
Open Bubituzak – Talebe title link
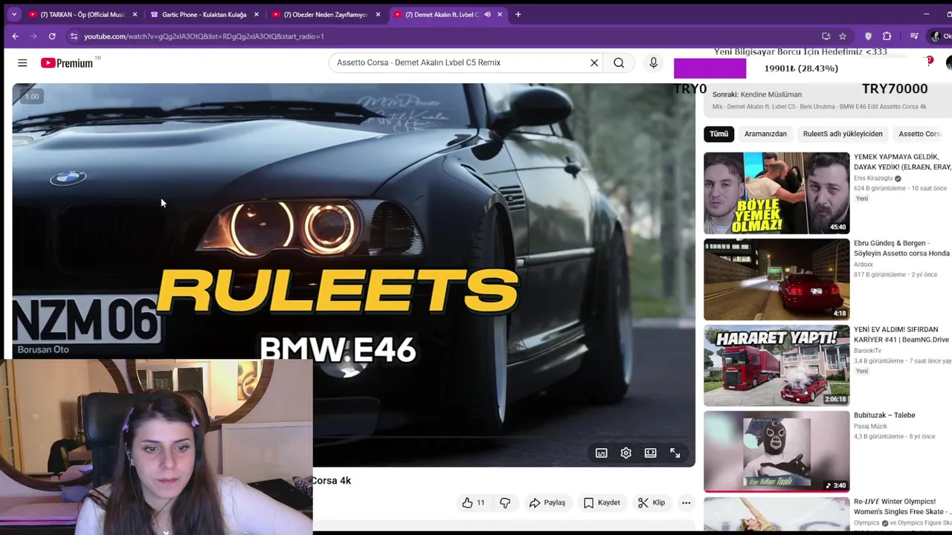tap(884, 415)
